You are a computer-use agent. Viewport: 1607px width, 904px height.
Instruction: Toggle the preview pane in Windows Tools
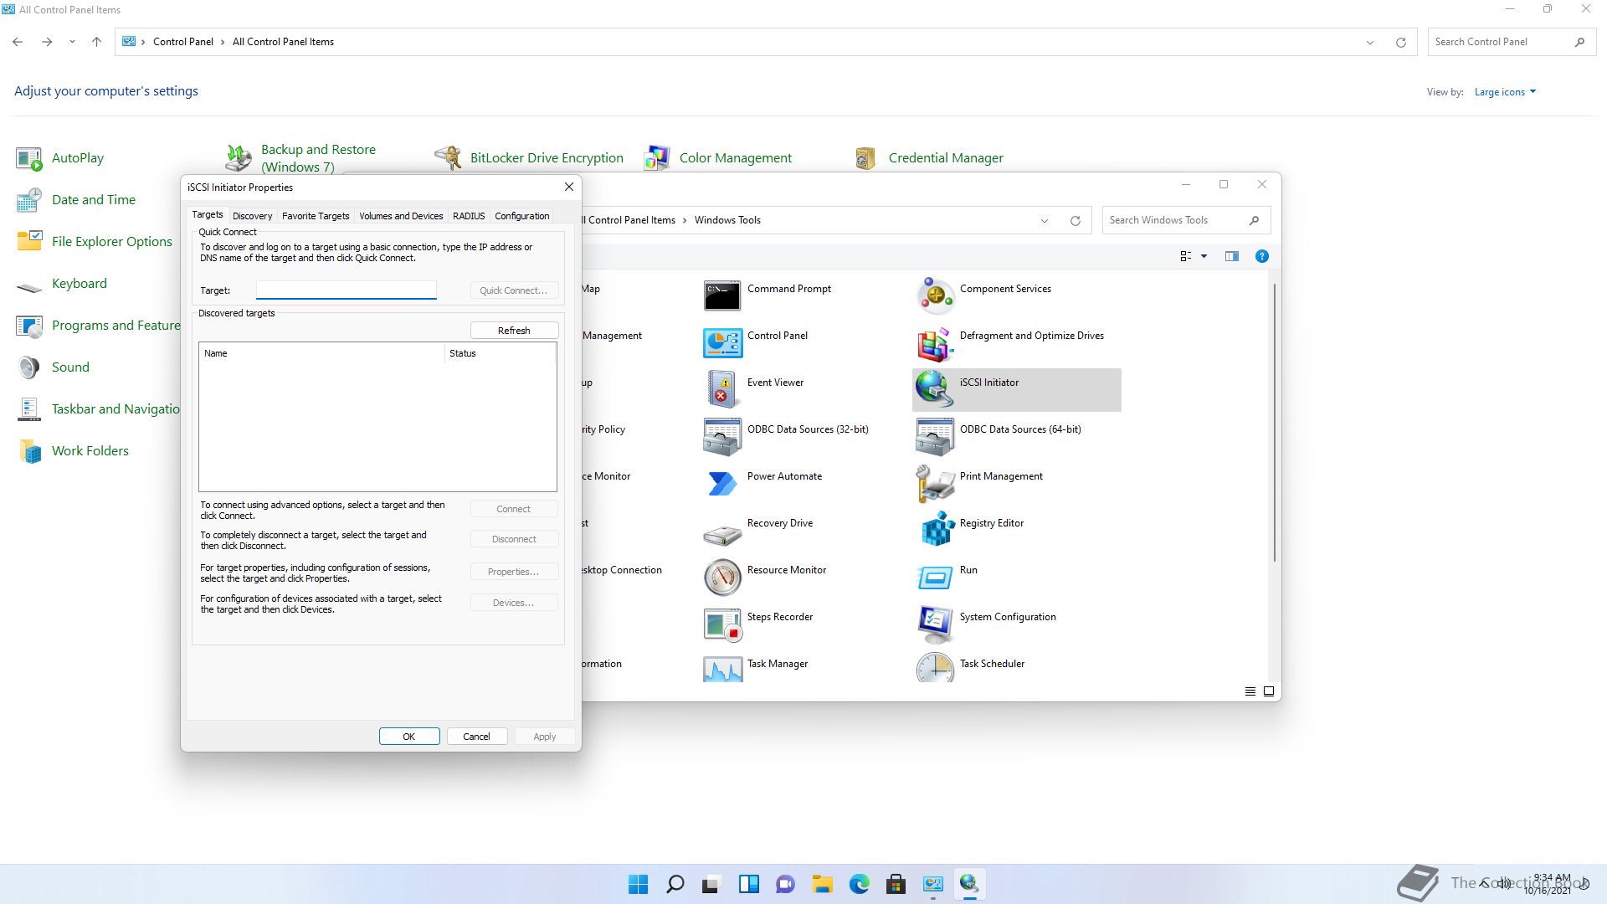pos(1232,256)
